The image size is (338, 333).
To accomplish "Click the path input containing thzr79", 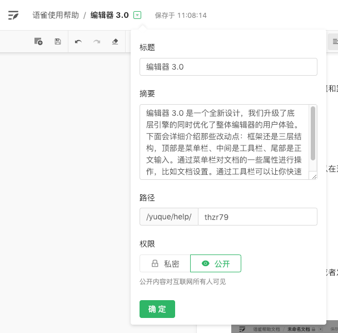I will click(257, 217).
